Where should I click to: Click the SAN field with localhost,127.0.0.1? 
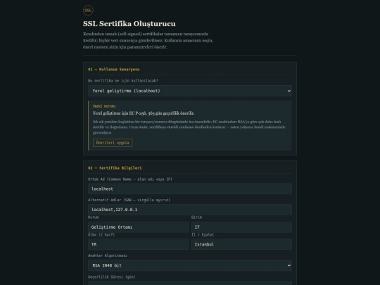pos(190,210)
